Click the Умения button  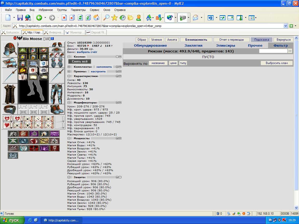(x=157, y=40)
